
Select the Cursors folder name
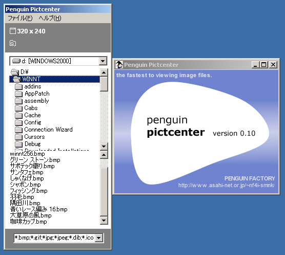coord(34,137)
